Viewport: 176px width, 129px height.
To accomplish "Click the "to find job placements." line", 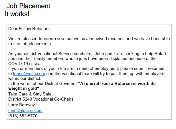I will pyautogui.click(x=30, y=44).
